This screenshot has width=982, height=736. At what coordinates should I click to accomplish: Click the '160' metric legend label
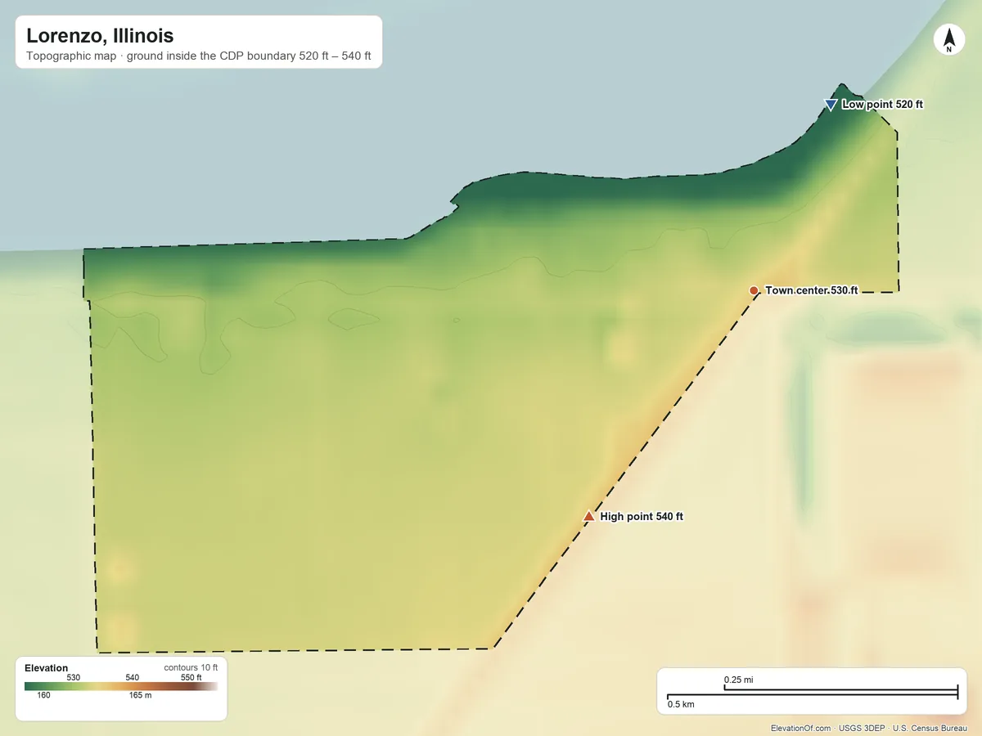pyautogui.click(x=43, y=696)
